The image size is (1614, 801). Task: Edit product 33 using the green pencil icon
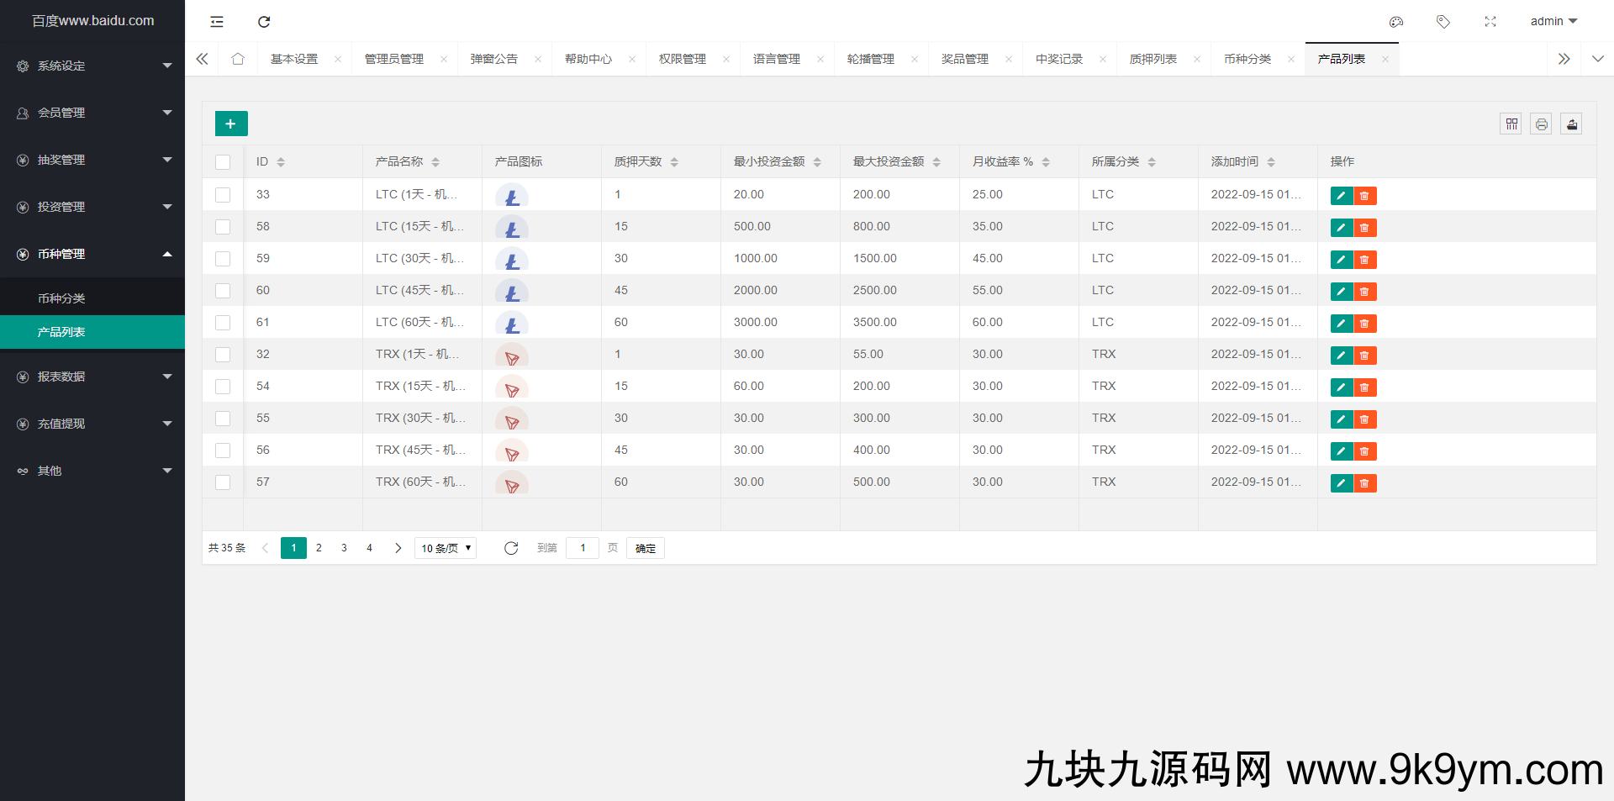tap(1341, 195)
